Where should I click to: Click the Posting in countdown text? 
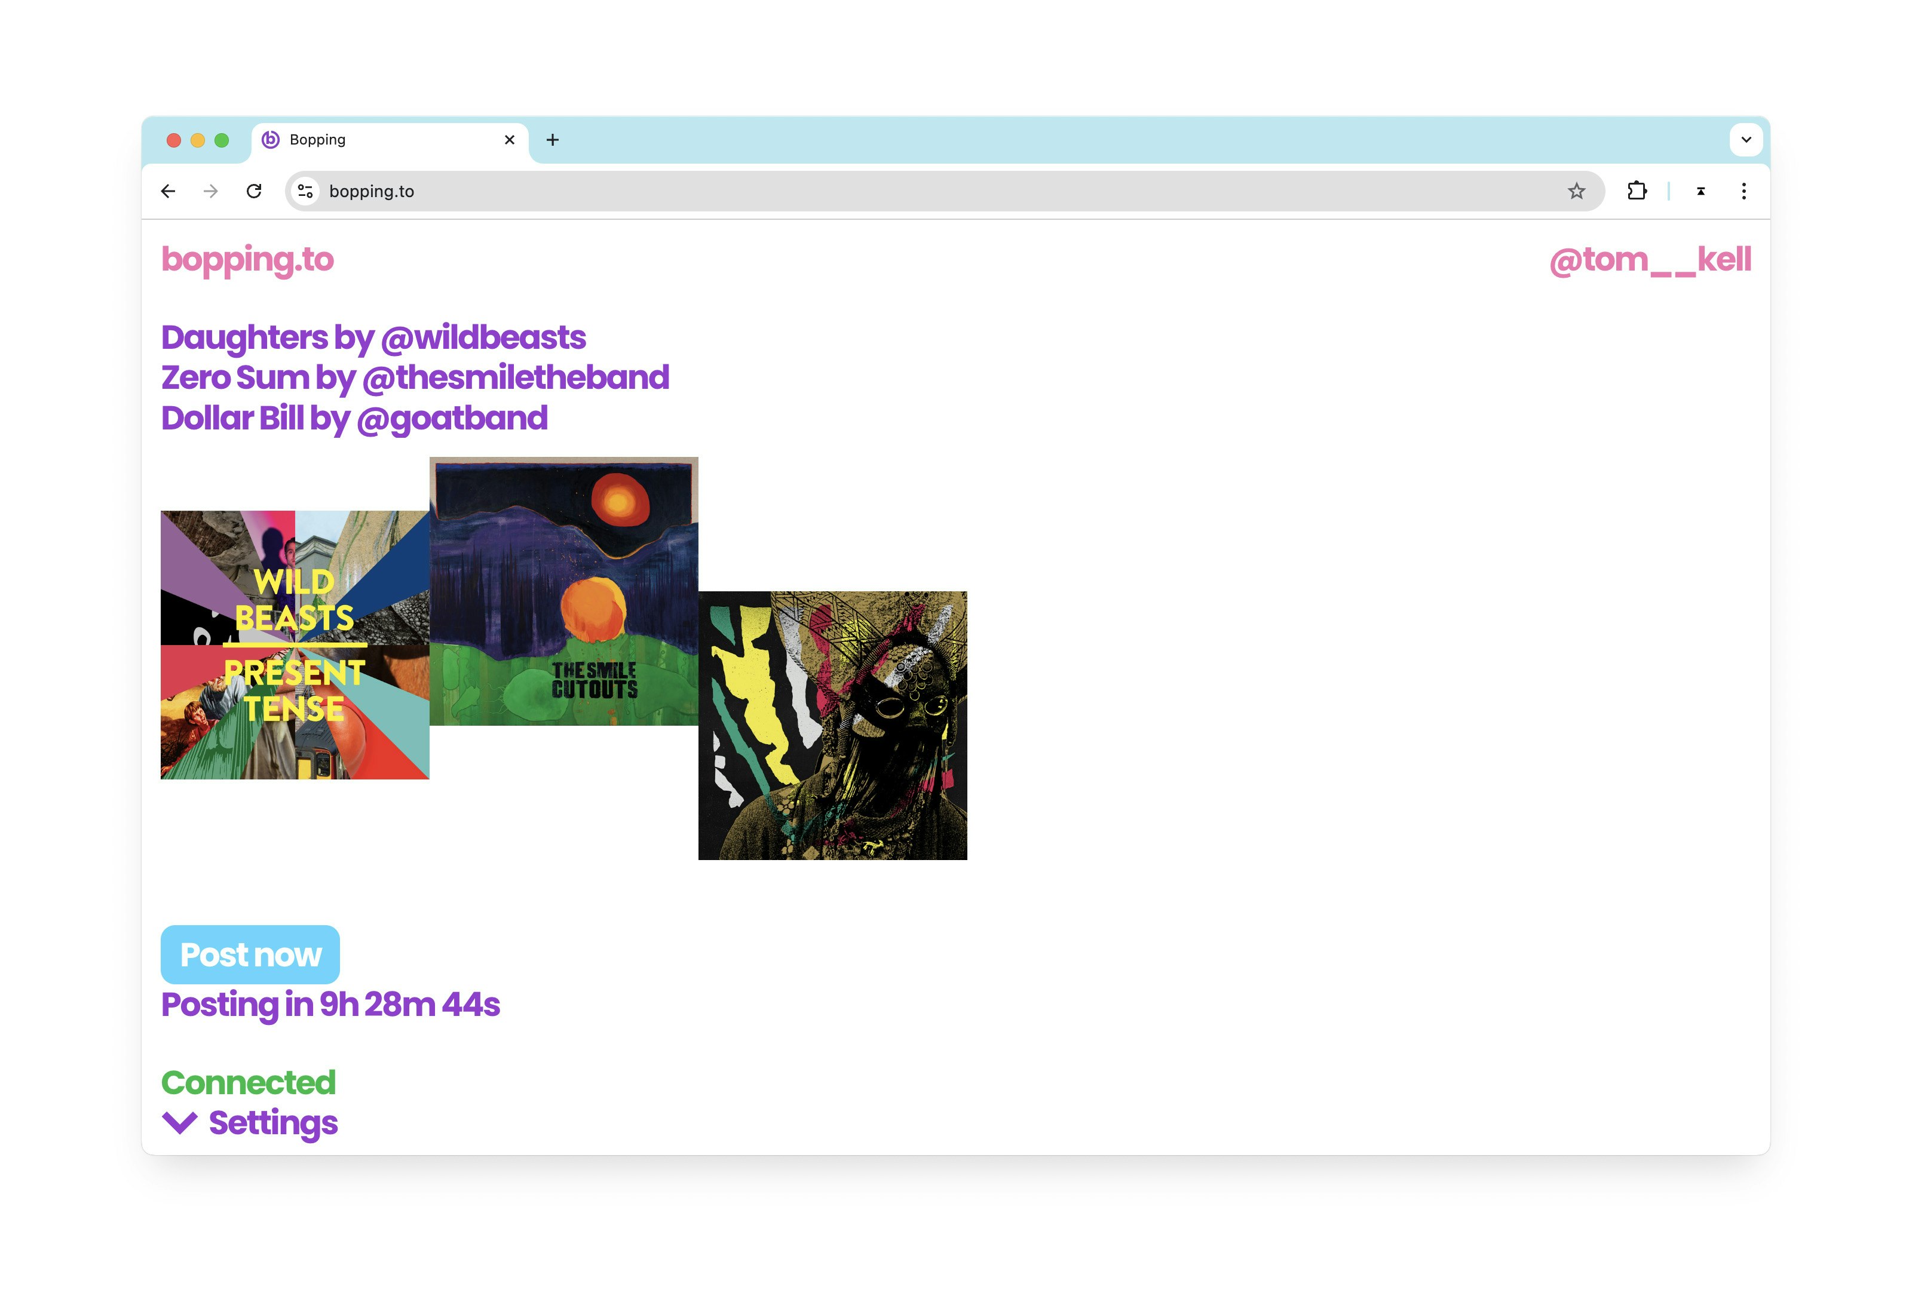(330, 1005)
